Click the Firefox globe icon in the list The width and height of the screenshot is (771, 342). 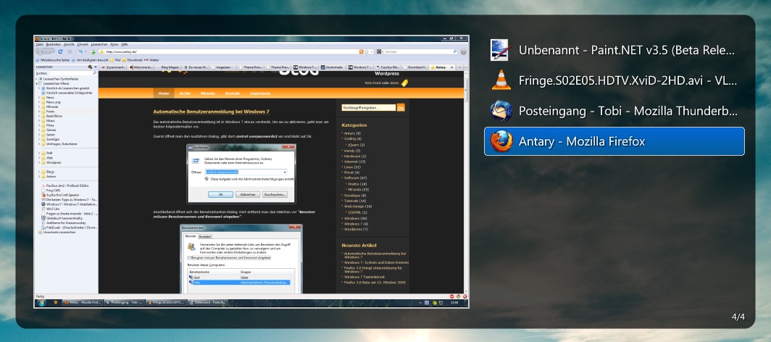pos(501,141)
